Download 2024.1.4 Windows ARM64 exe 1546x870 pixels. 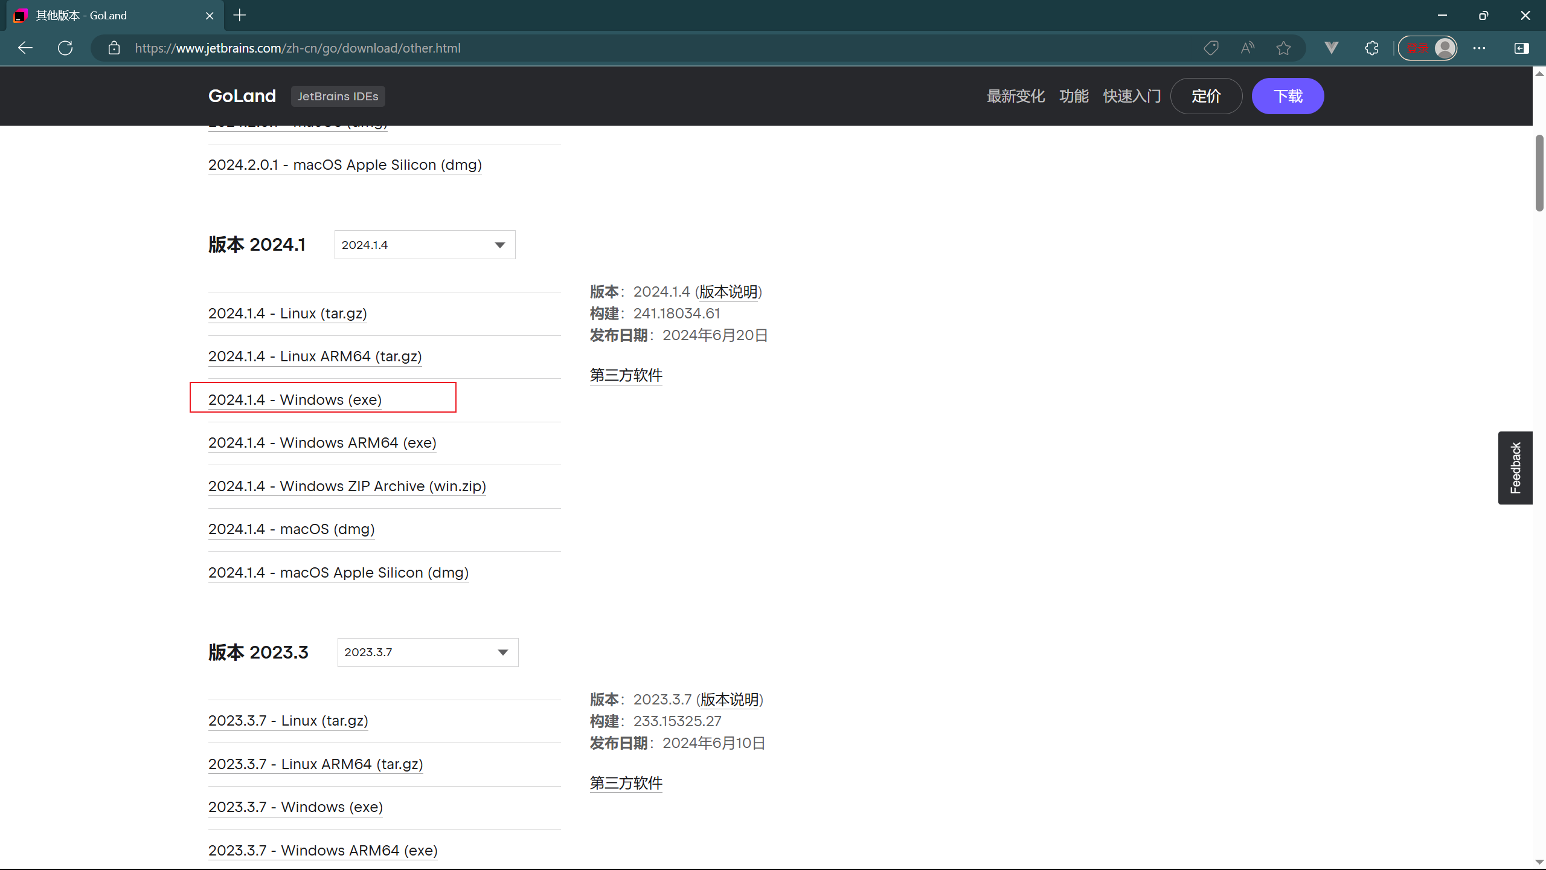pos(322,443)
